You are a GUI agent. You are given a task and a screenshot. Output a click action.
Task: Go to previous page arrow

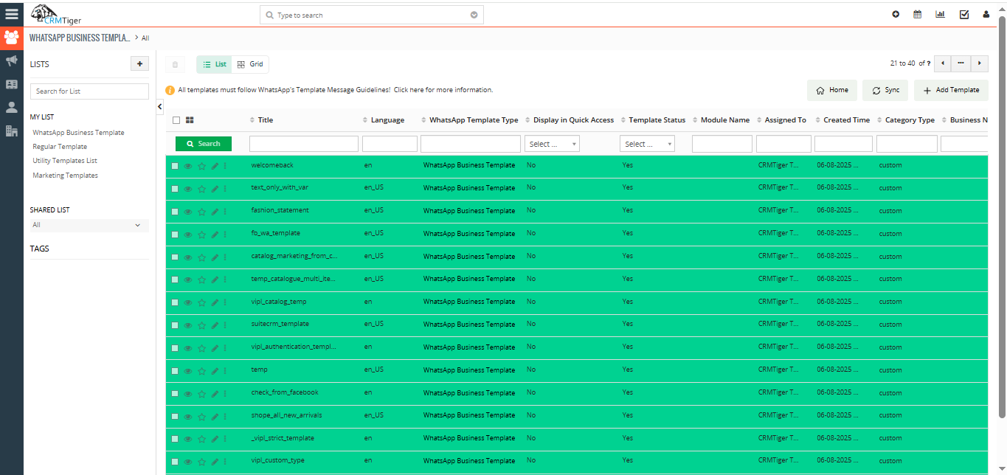[x=942, y=63]
